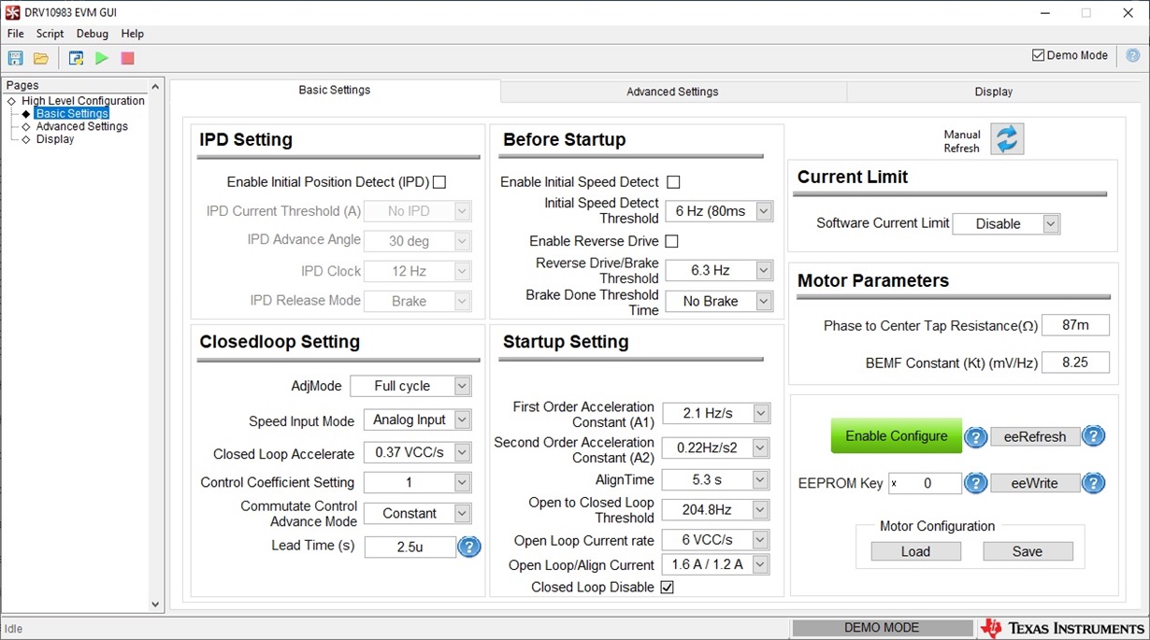Open Open to Closed Loop Threshold dropdown
The width and height of the screenshot is (1150, 640).
pyautogui.click(x=716, y=510)
